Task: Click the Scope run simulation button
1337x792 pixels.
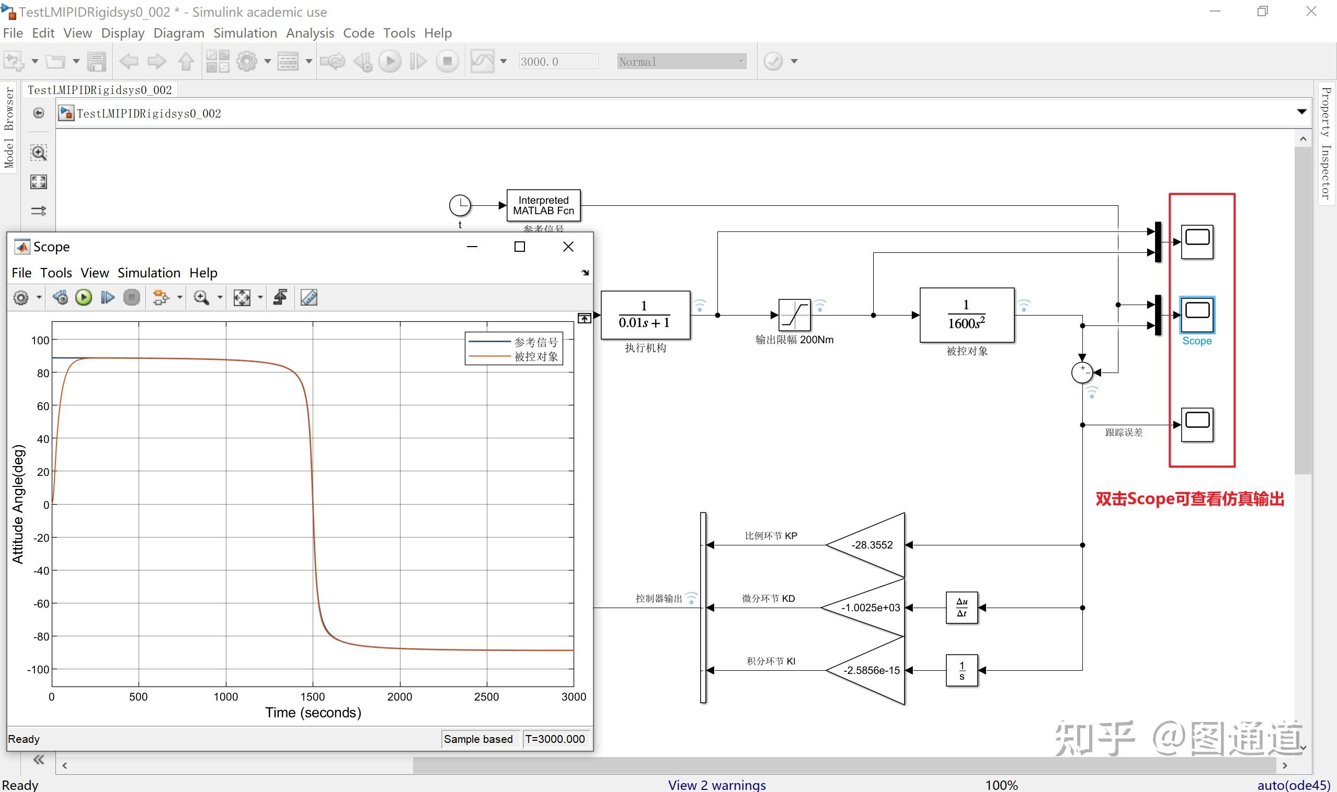Action: (x=84, y=297)
